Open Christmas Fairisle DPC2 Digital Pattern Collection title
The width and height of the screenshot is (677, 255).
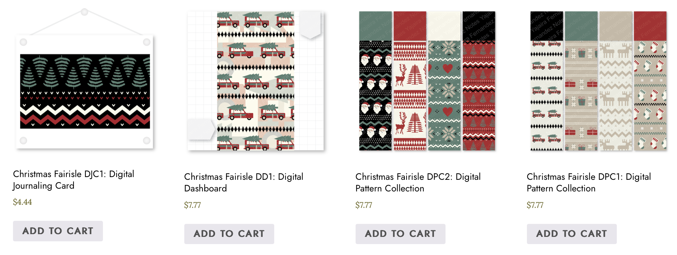coord(418,183)
